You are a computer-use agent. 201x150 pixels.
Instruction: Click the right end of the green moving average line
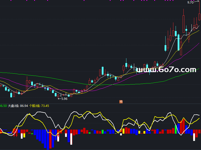tap(200, 68)
